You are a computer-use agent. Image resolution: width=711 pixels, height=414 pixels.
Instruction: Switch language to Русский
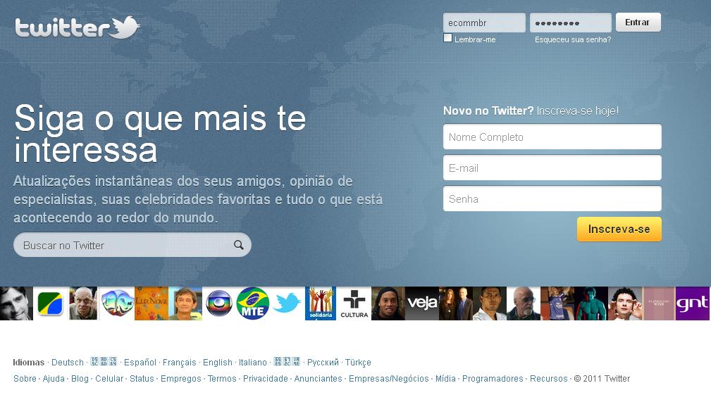click(x=323, y=363)
